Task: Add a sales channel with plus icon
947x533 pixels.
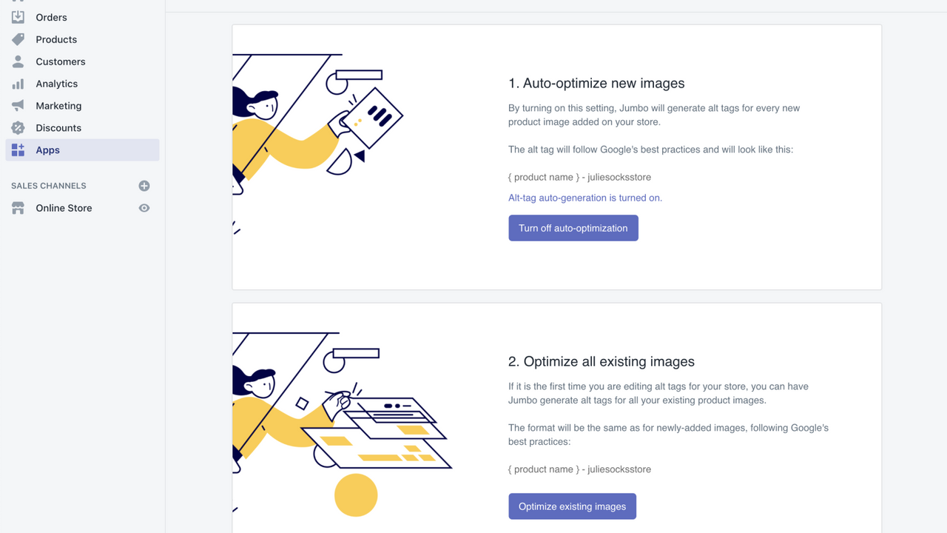Action: [x=144, y=186]
